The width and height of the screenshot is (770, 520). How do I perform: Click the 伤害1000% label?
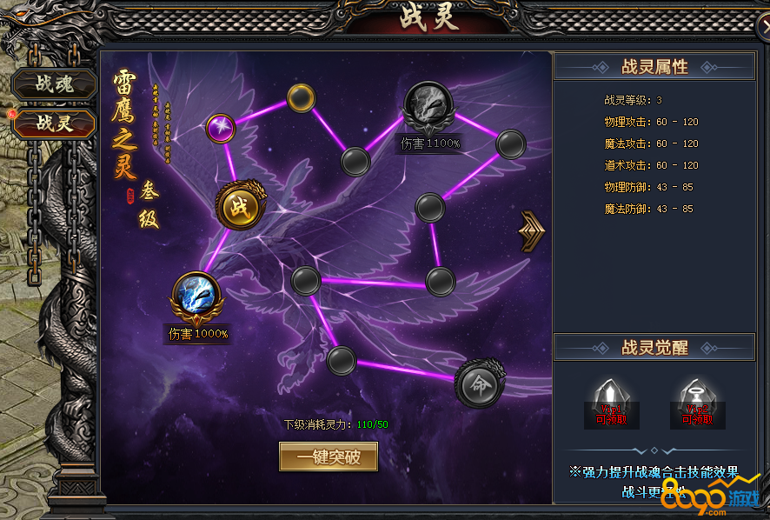pyautogui.click(x=198, y=334)
